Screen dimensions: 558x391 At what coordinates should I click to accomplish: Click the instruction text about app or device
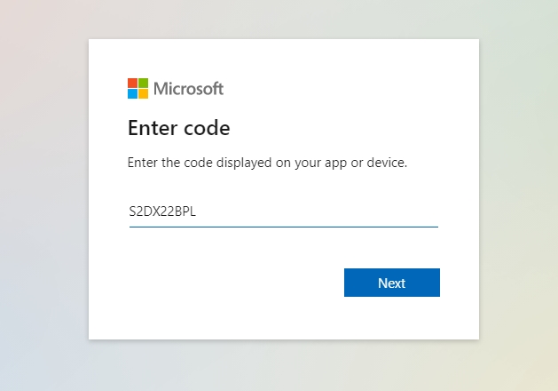tap(267, 163)
